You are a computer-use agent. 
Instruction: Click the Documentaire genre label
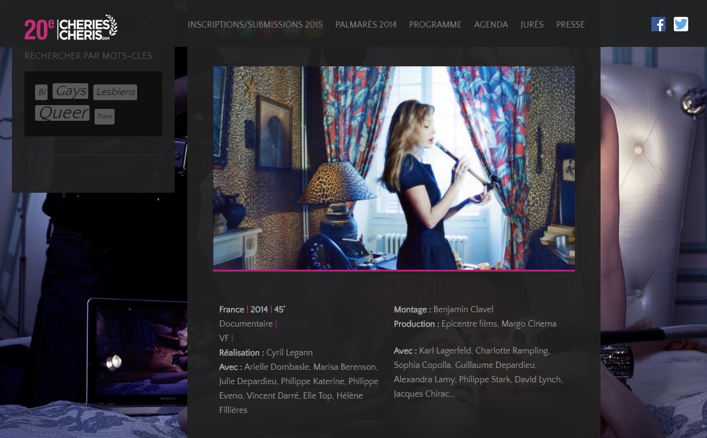point(246,324)
